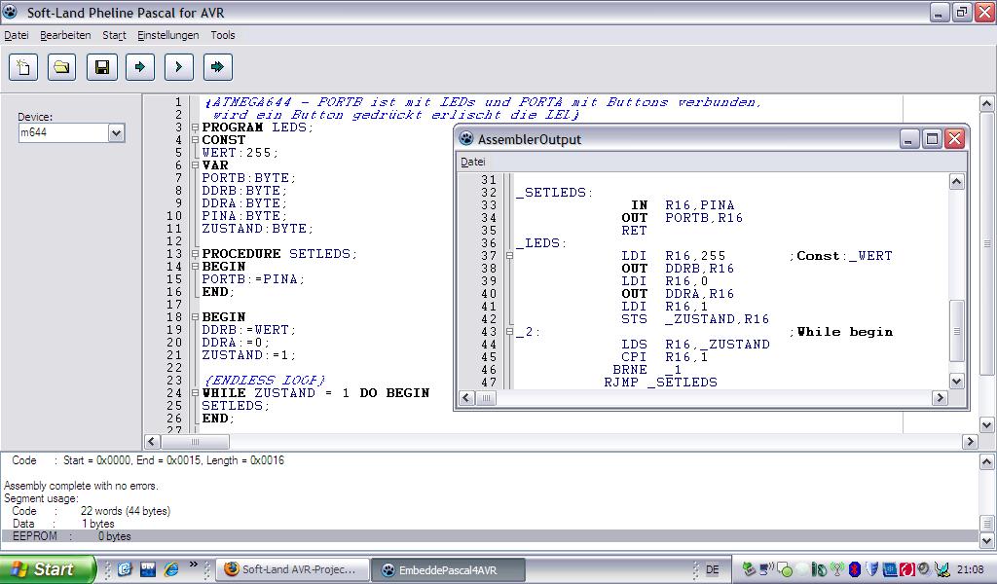Click the EEPROM 0 bytes line in log

[490, 536]
